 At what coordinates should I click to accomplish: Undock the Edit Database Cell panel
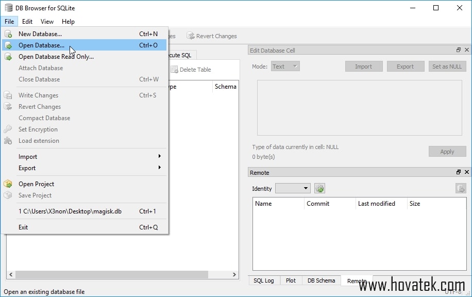(459, 49)
